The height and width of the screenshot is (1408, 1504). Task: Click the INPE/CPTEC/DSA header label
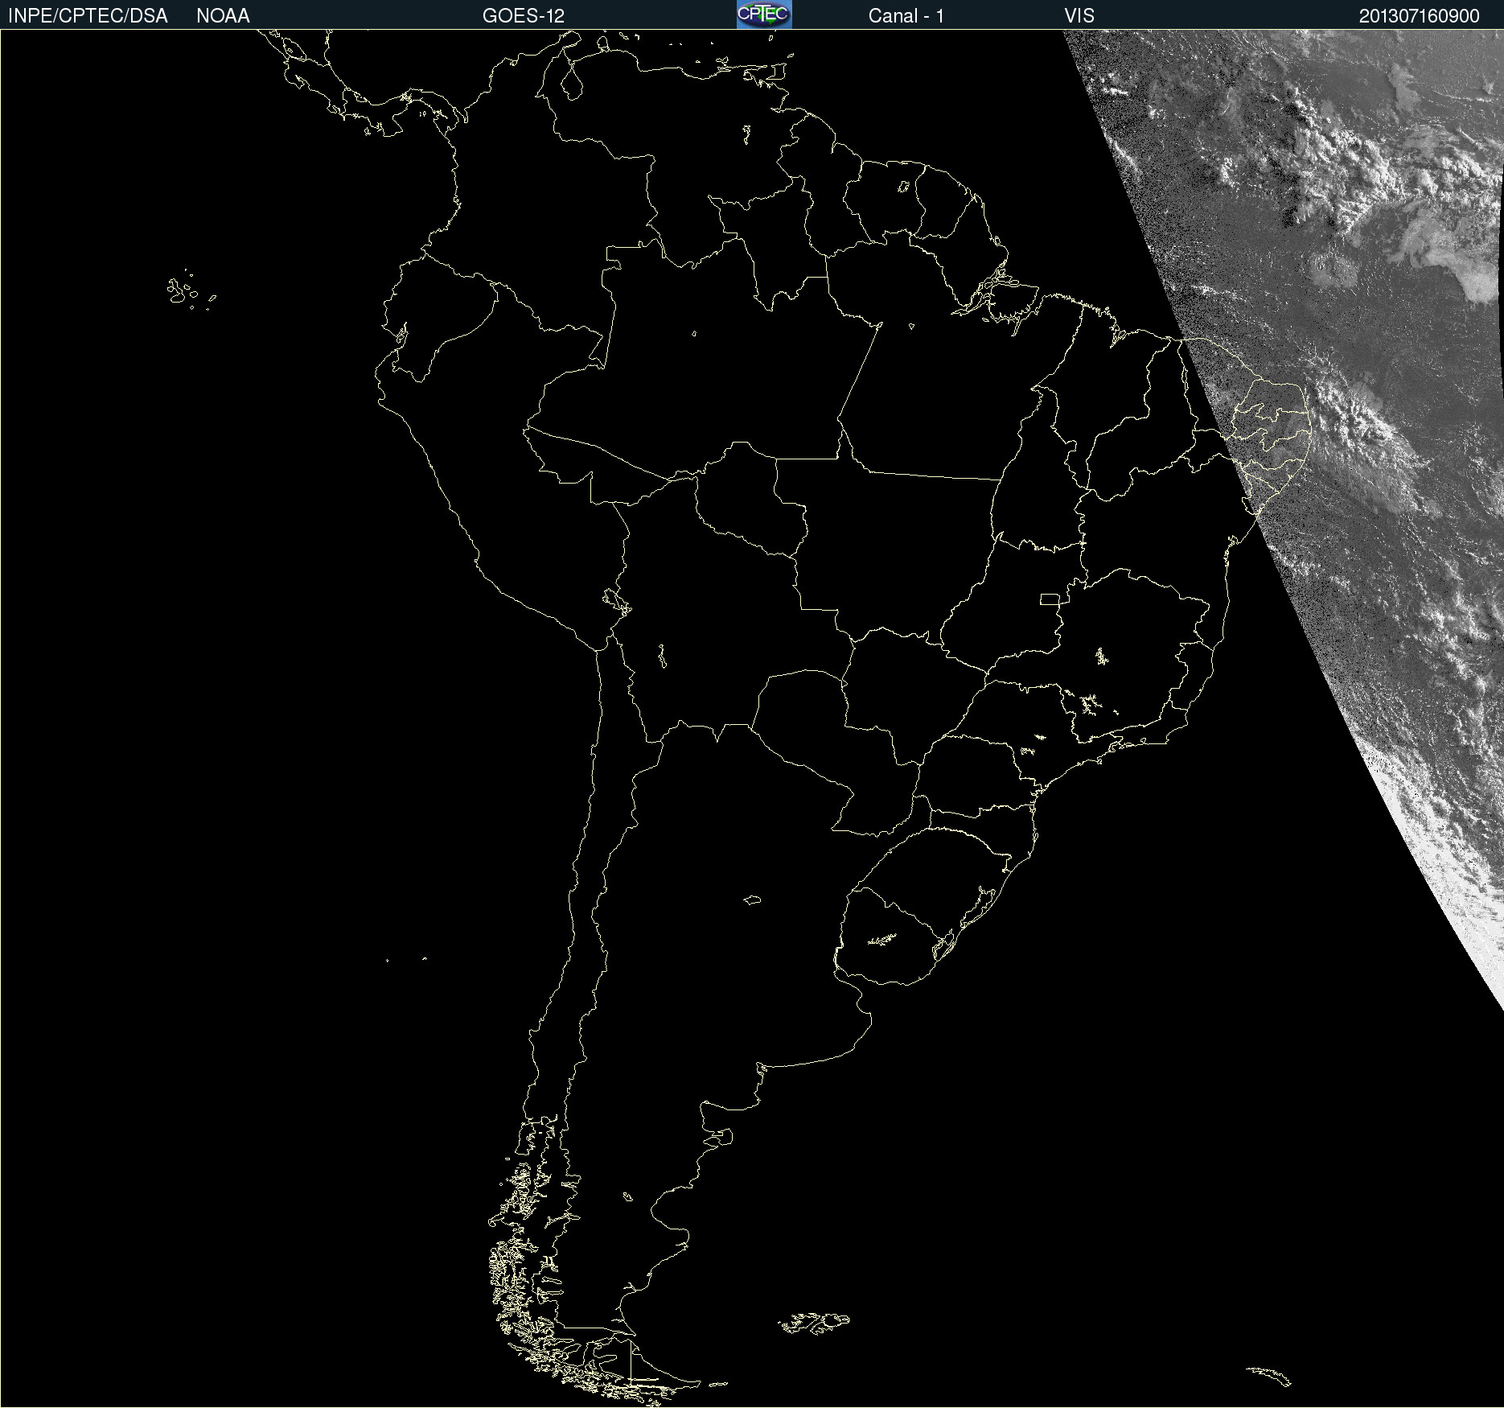click(88, 16)
